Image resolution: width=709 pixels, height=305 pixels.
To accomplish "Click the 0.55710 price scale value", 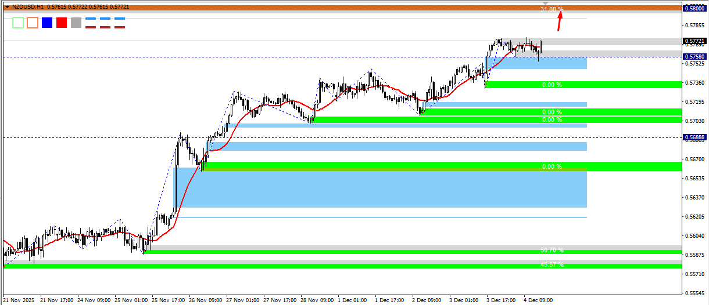I will click(695, 274).
